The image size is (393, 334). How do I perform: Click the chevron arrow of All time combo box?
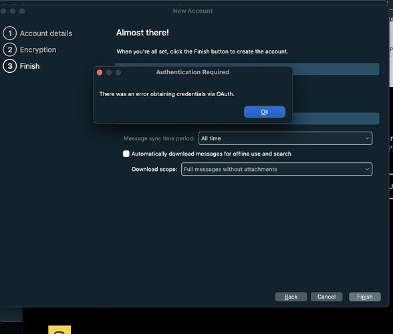(x=367, y=138)
